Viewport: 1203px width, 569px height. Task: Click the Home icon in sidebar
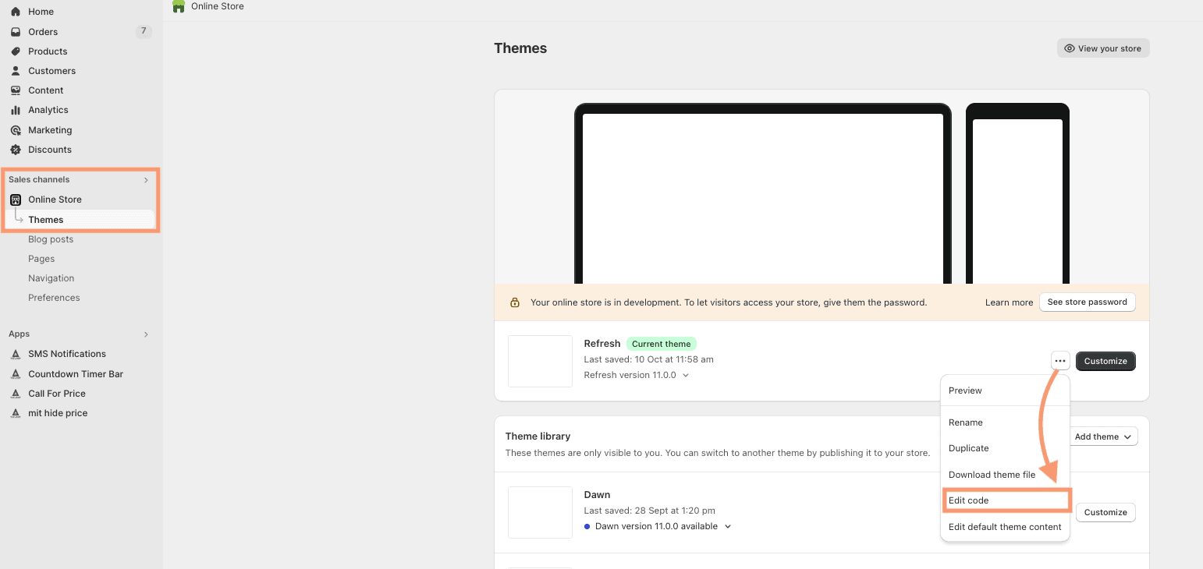(x=16, y=12)
